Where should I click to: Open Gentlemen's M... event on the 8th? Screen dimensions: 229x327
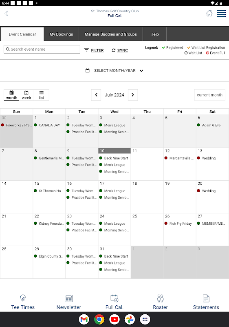pos(49,158)
